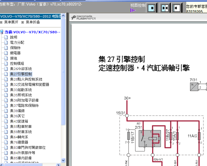207x166 pixels.
Task: Open 集33起動系統
Action: click(21, 90)
